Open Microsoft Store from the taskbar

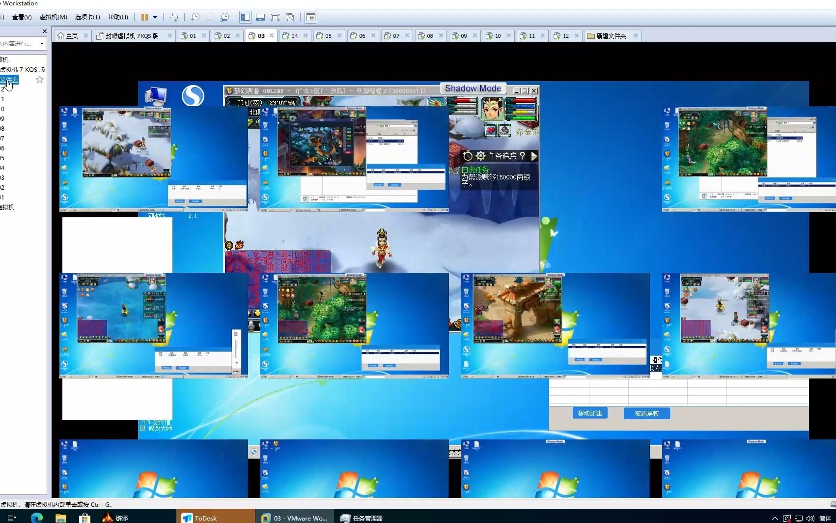click(84, 518)
